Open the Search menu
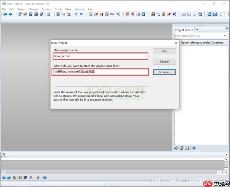Viewport: 230px width, 187px height. pyautogui.click(x=22, y=9)
